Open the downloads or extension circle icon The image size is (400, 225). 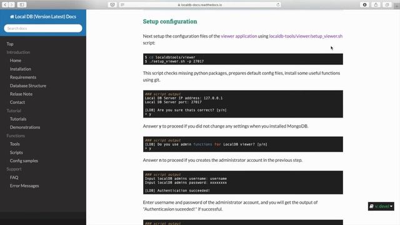coord(364,4)
